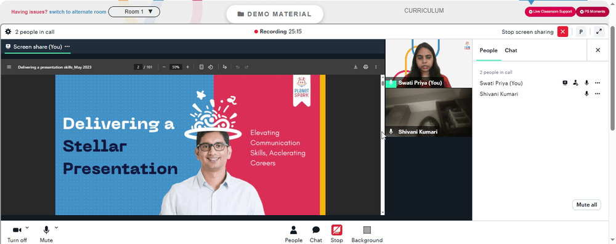The image size is (616, 244).
Task: Open Chat from the bottom toolbar
Action: [x=316, y=234]
